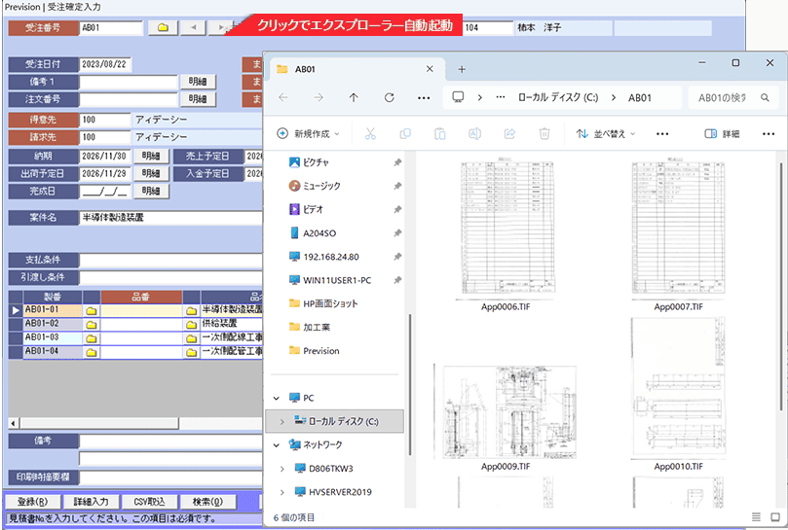788x530 pixels.
Task: Click the 登録(R) button
Action: (x=32, y=502)
